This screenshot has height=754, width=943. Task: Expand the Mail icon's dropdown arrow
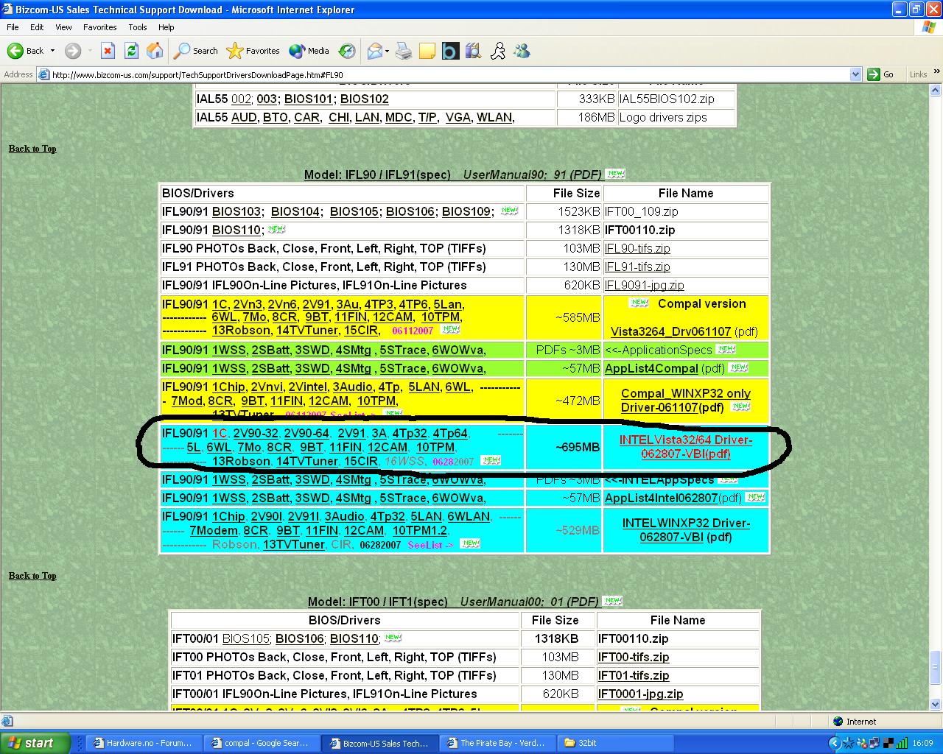tap(387, 51)
